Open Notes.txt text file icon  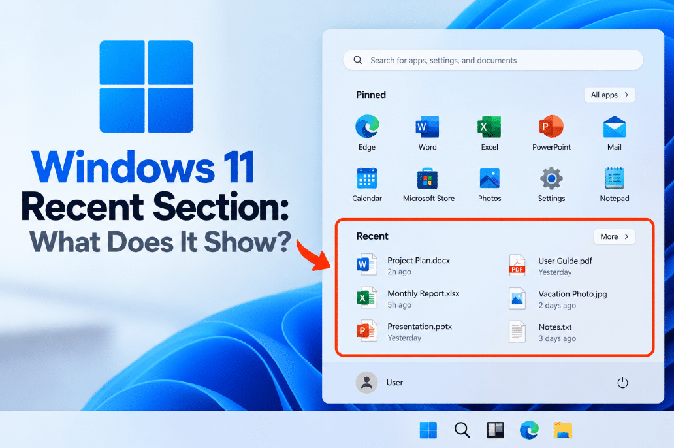517,332
